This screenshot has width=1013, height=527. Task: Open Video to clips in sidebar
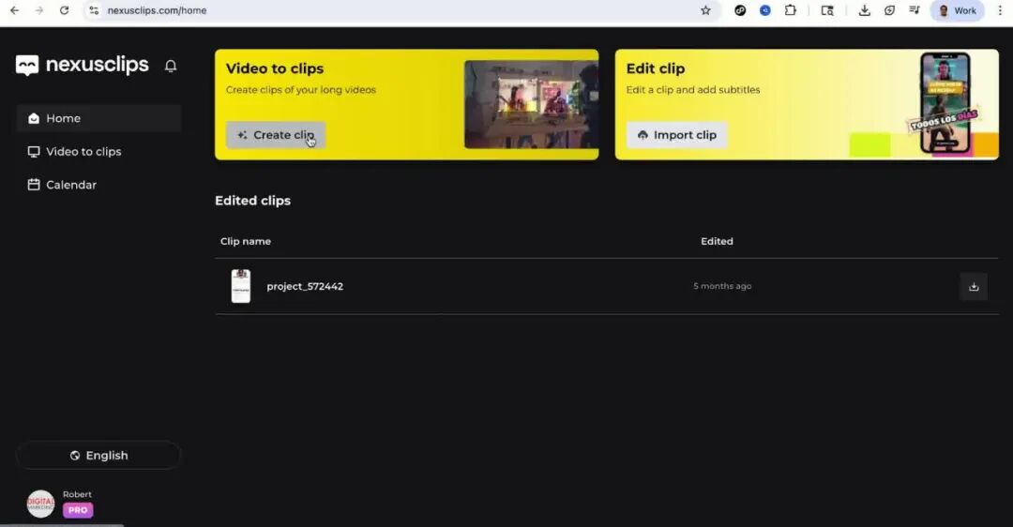click(x=98, y=152)
